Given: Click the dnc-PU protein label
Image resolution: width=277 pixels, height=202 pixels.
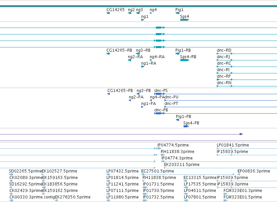Looking at the screenshot, I should coord(171,97).
